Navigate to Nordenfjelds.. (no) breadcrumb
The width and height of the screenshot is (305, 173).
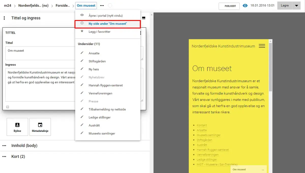[x=33, y=5]
